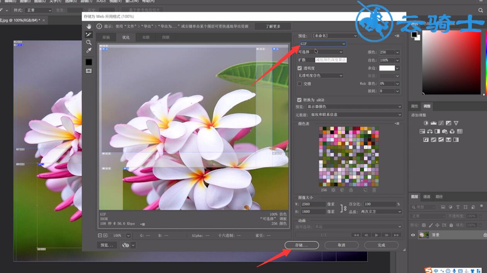This screenshot has height=273, width=487.
Task: Toggle the 透明度 transparency checkbox
Action: 299,68
